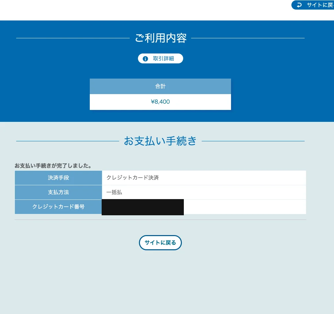The width and height of the screenshot is (334, 314).
Task: Click the お支払い手続き heading
Action: pyautogui.click(x=160, y=141)
